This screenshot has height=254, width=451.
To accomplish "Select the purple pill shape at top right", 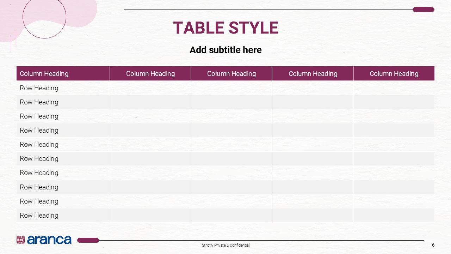I will [423, 10].
